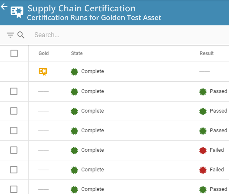Click the green state icon in gold row
Viewport: 229px width, 194px height.
coord(74,72)
